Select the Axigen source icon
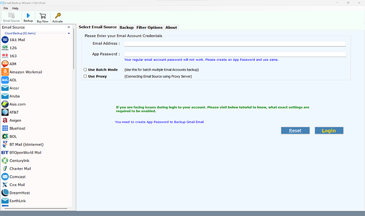The width and height of the screenshot is (365, 216). 5,120
